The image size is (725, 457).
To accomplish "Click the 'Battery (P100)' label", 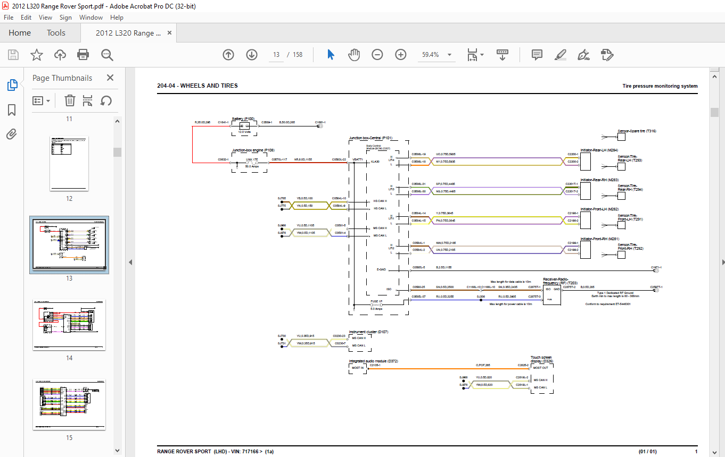I will coord(243,119).
